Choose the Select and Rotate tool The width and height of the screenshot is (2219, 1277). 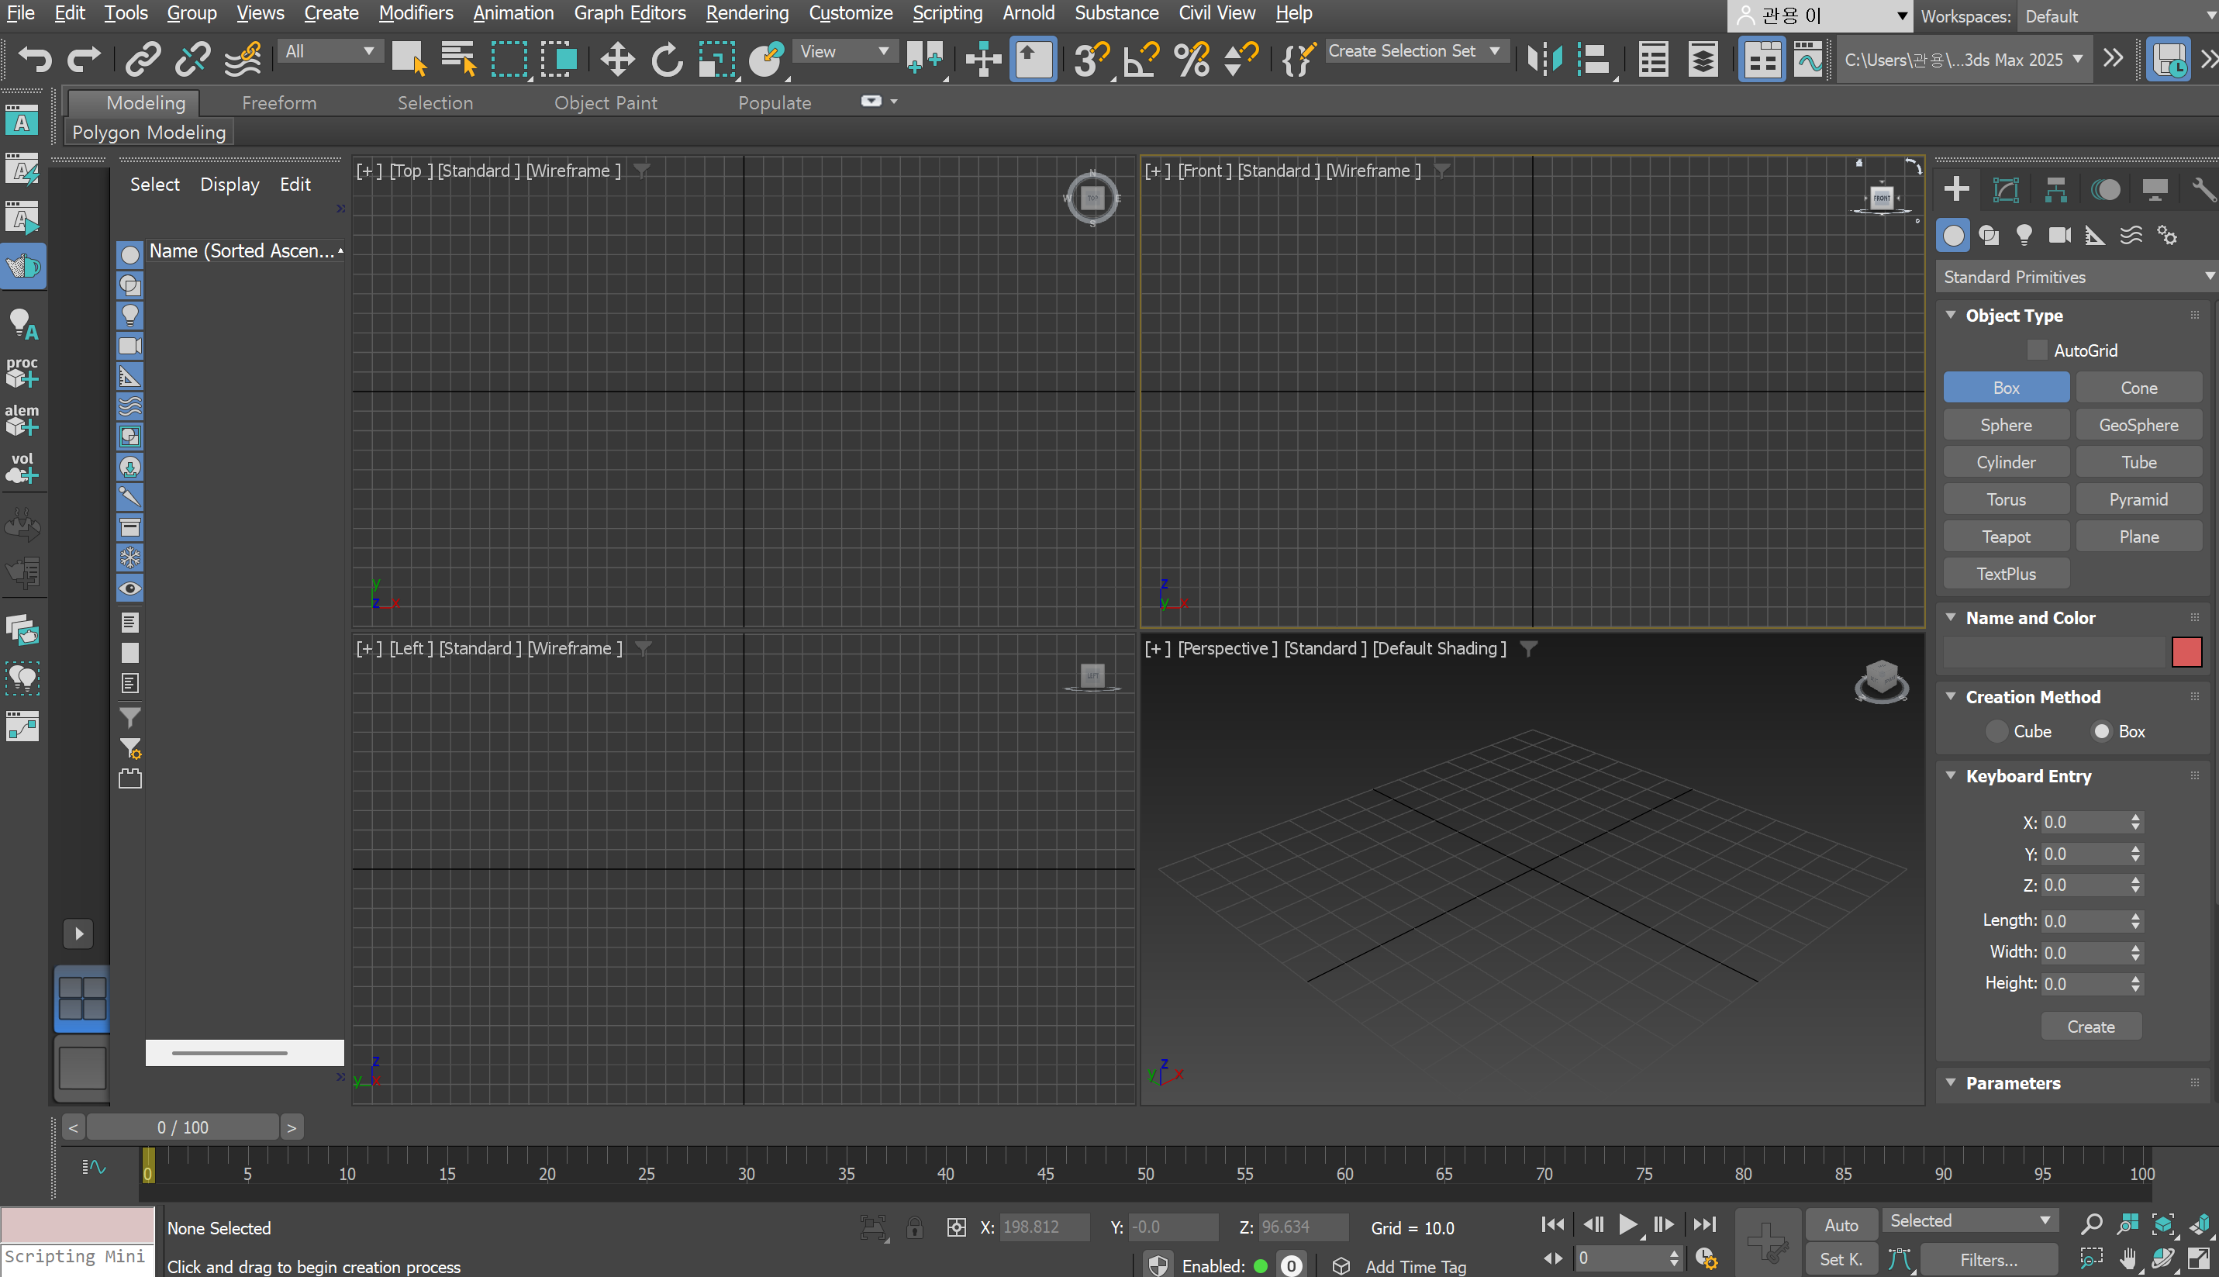(x=667, y=59)
